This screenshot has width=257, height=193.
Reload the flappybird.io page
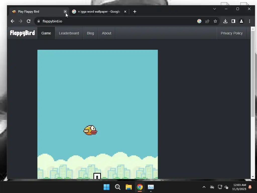[29, 21]
